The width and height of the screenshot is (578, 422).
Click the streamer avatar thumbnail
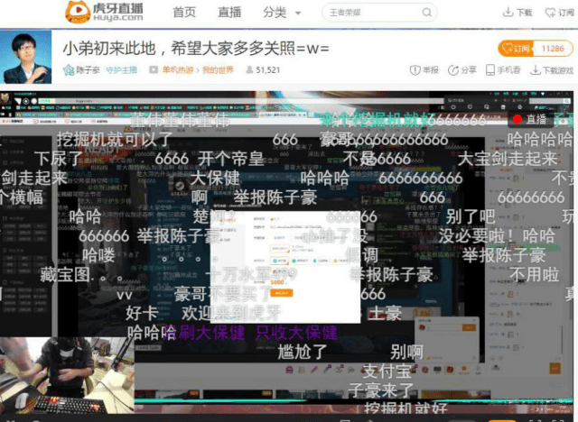coord(26,57)
